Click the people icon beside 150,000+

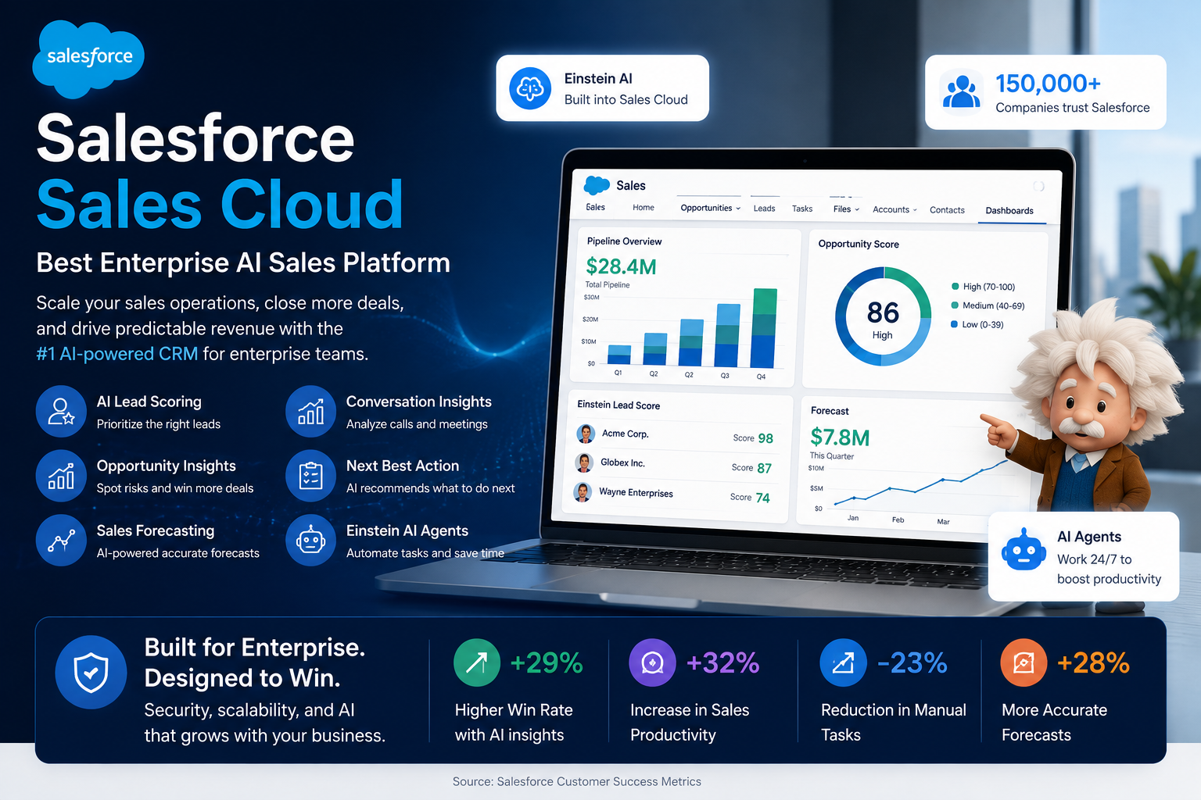[x=961, y=92]
